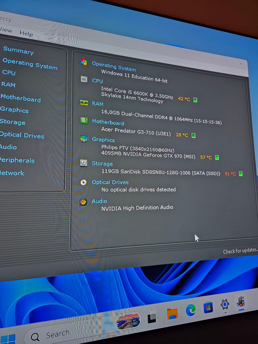Open the View menu

(5, 30)
